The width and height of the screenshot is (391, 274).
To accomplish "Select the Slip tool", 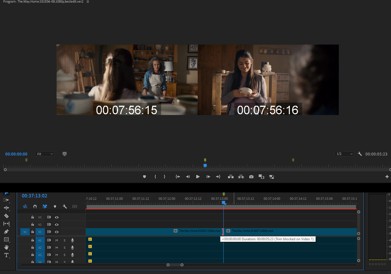I will point(6,224).
